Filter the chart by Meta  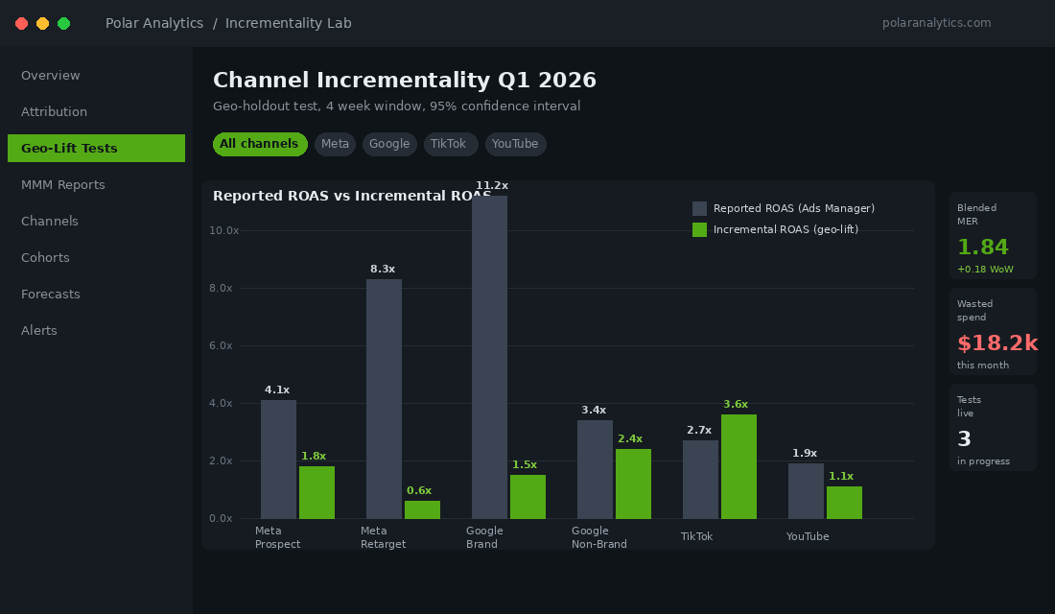click(x=335, y=144)
